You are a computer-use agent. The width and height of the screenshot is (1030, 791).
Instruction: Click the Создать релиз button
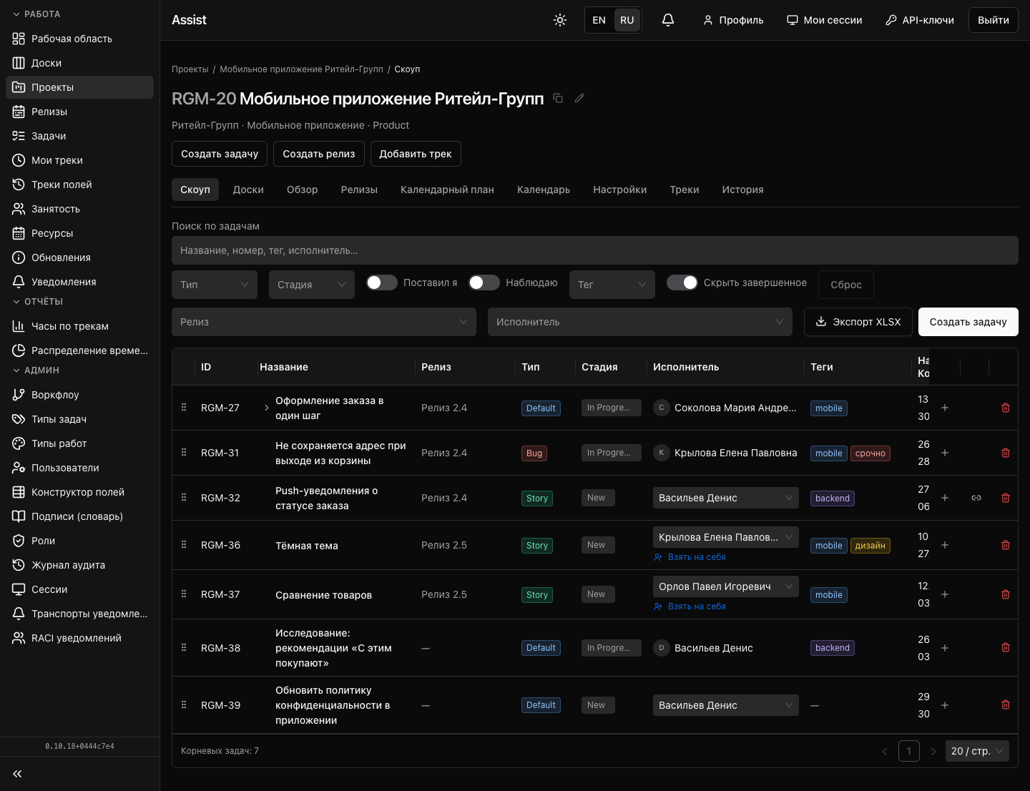tap(319, 154)
